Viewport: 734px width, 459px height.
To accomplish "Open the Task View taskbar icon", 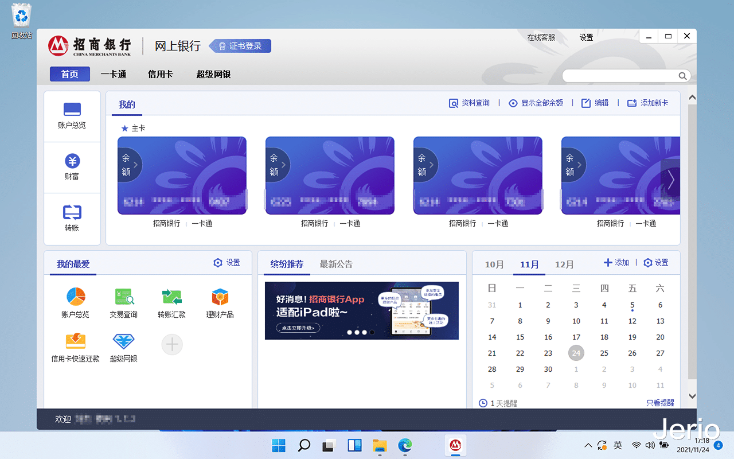I will tap(329, 445).
